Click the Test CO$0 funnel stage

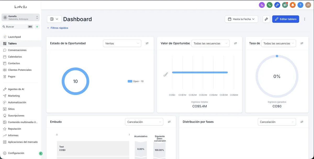[93, 149]
